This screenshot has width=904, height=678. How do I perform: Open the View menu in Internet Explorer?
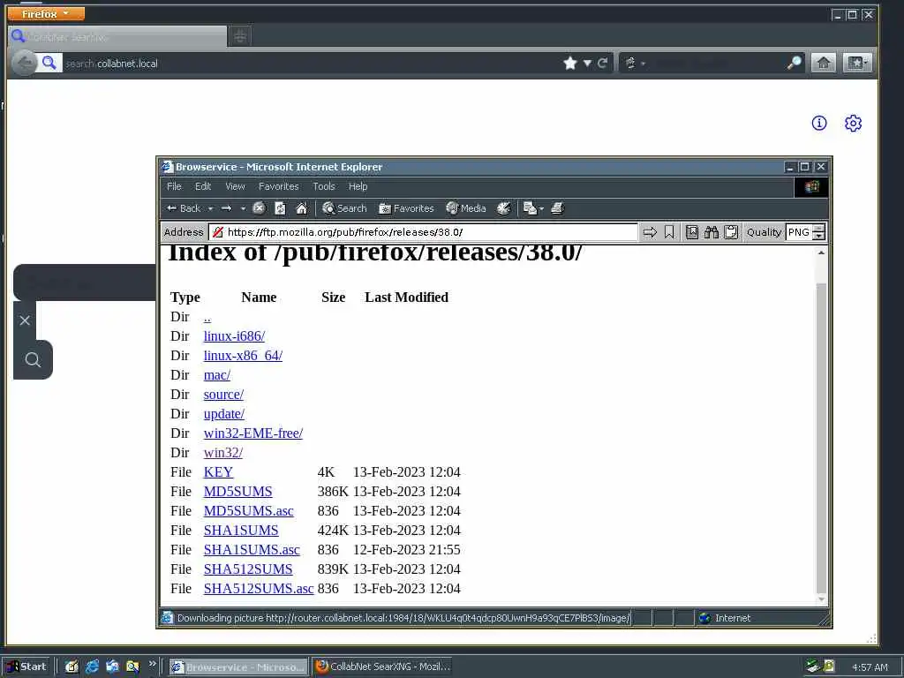[x=235, y=186]
